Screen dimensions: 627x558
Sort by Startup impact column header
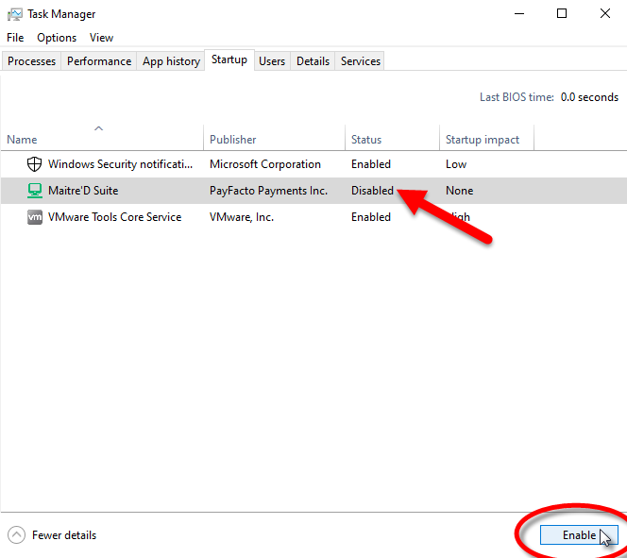click(x=483, y=140)
